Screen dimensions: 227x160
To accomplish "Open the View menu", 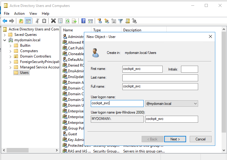I will (33, 14).
